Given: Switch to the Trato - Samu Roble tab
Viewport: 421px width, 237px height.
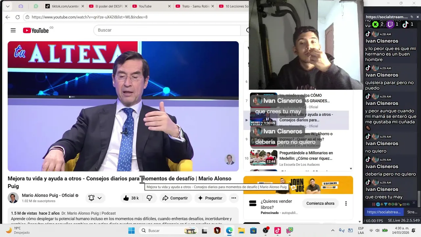Looking at the screenshot, I should coord(194,6).
